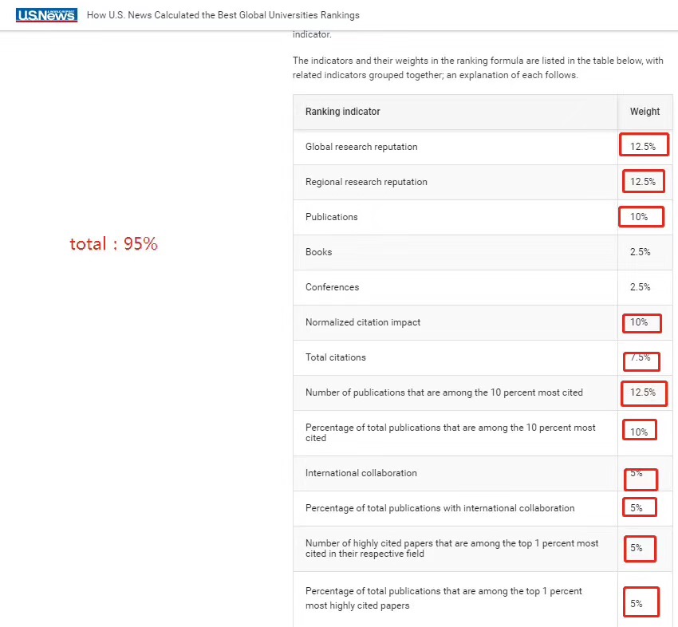Viewport: 678px width, 627px height.
Task: Click the 12.5% weight for 10 percent most cited publications
Action: pos(643,392)
